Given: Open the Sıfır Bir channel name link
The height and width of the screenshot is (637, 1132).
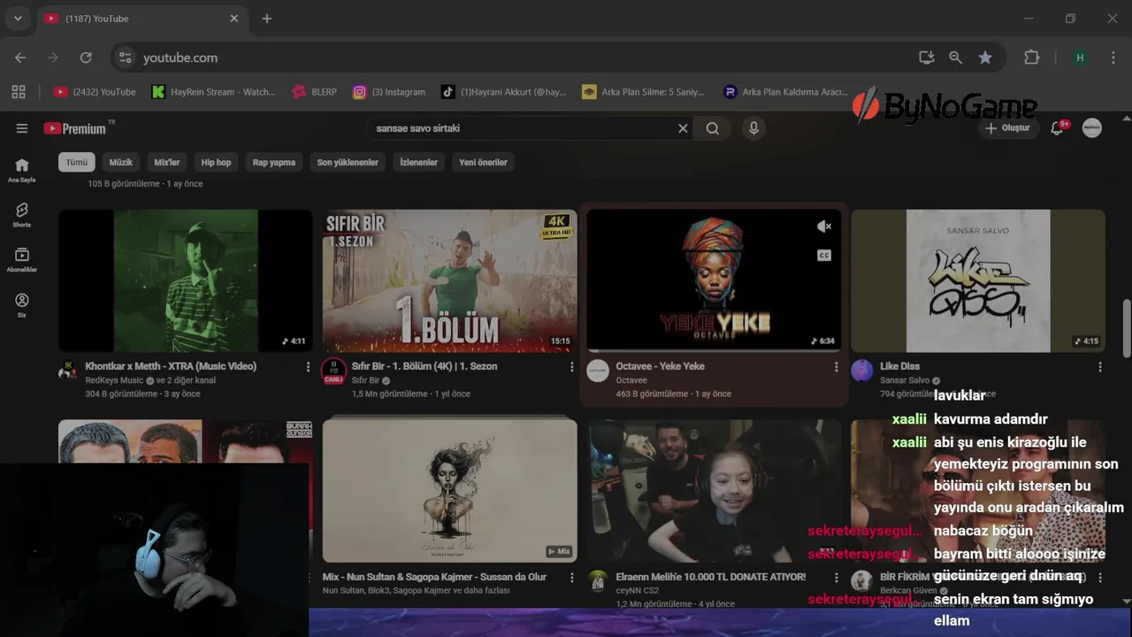Looking at the screenshot, I should [x=365, y=380].
